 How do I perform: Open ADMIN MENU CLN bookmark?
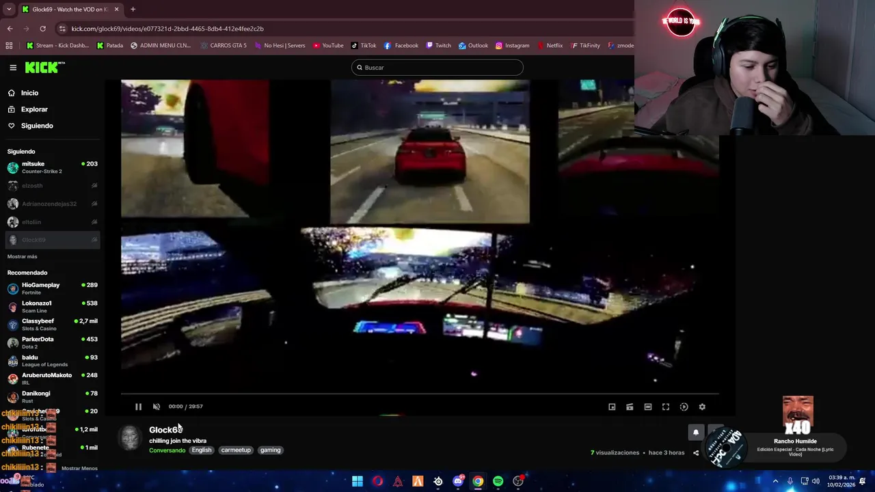161,46
